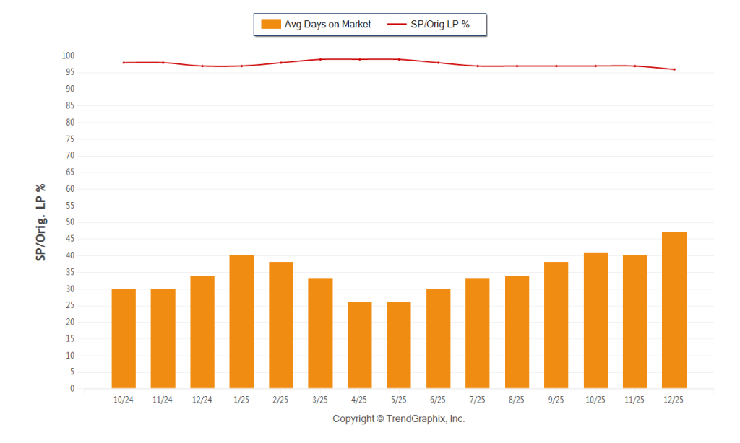Image resolution: width=740 pixels, height=443 pixels.
Task: Click the Copyright TrendGraphix, Inc. text
Action: (x=399, y=418)
